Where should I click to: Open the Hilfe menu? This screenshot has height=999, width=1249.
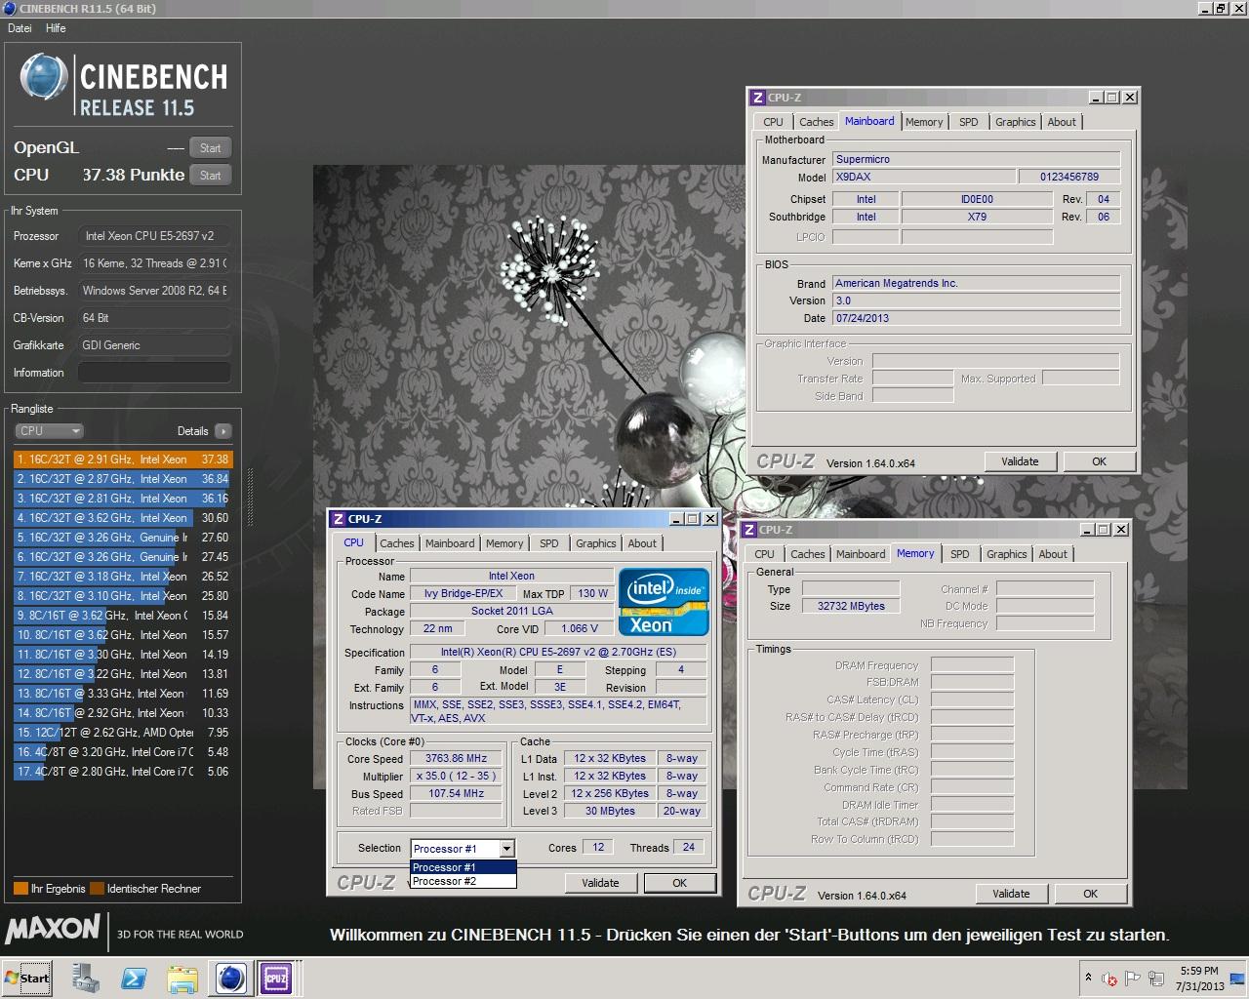click(x=56, y=28)
